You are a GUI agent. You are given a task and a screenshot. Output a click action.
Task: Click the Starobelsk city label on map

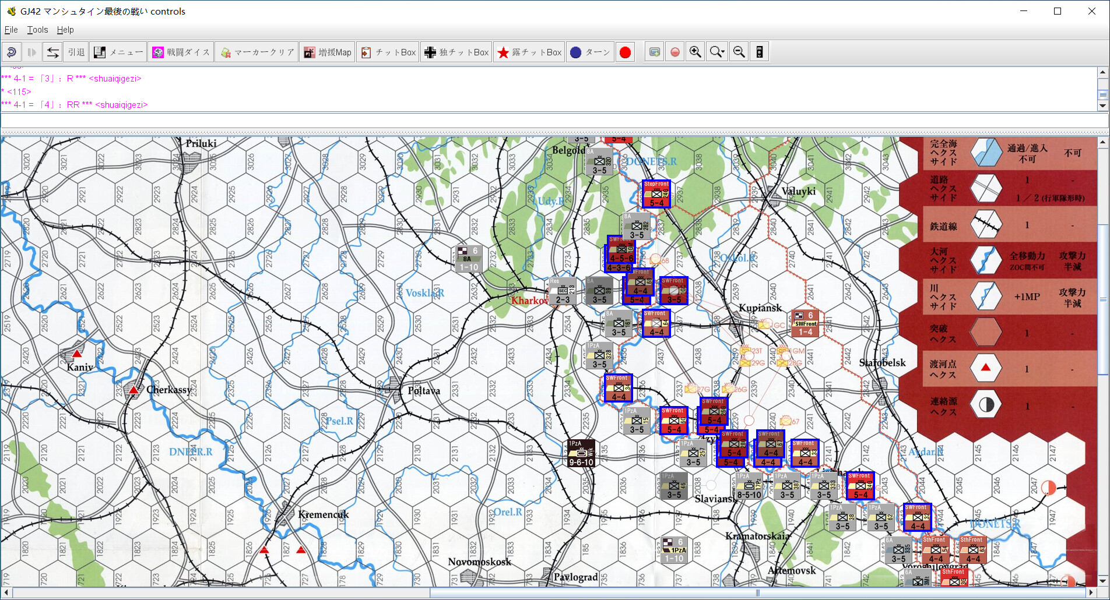883,362
